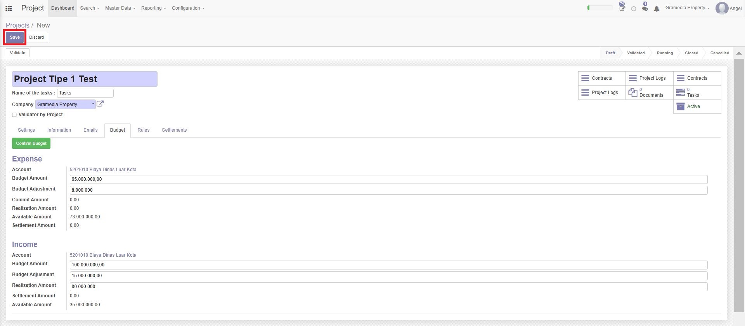Click the clock timer icon

634,9
